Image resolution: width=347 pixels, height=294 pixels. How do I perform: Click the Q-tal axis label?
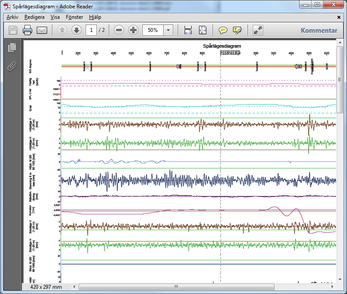(x=30, y=108)
